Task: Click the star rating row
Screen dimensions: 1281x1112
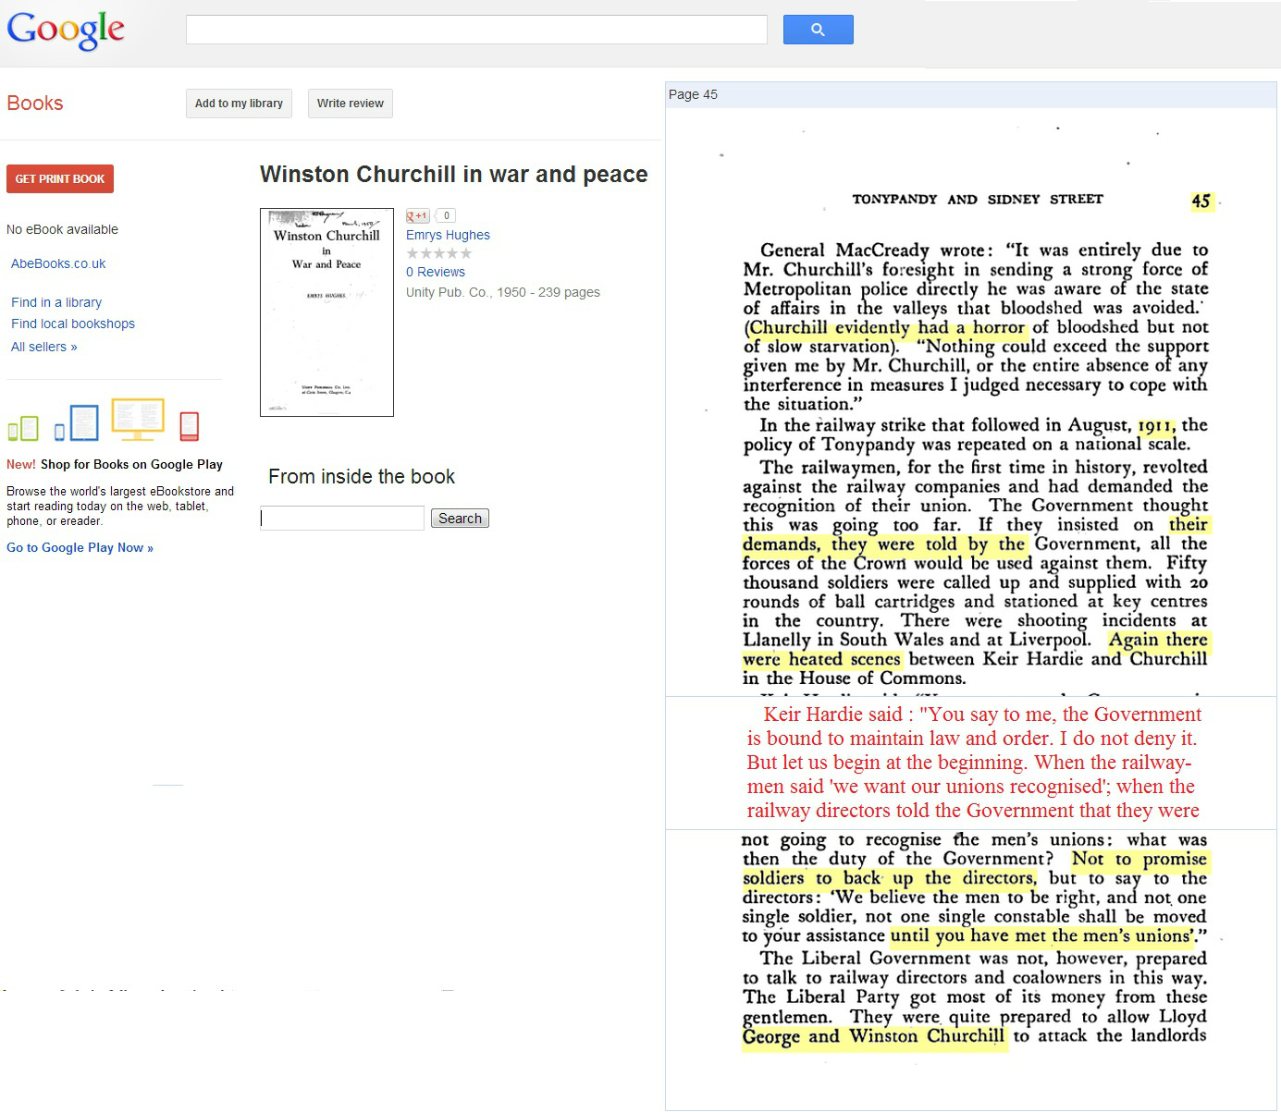Action: click(x=439, y=253)
